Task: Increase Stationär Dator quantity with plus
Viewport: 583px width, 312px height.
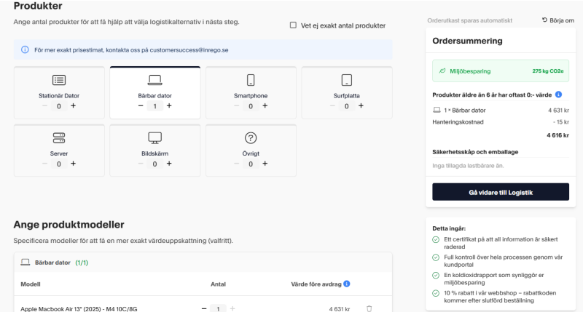Action: pyautogui.click(x=73, y=106)
